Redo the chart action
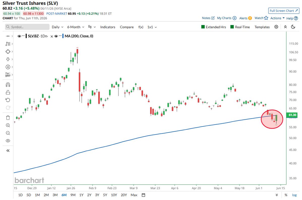This screenshot has height=200, width=302. 8,108
